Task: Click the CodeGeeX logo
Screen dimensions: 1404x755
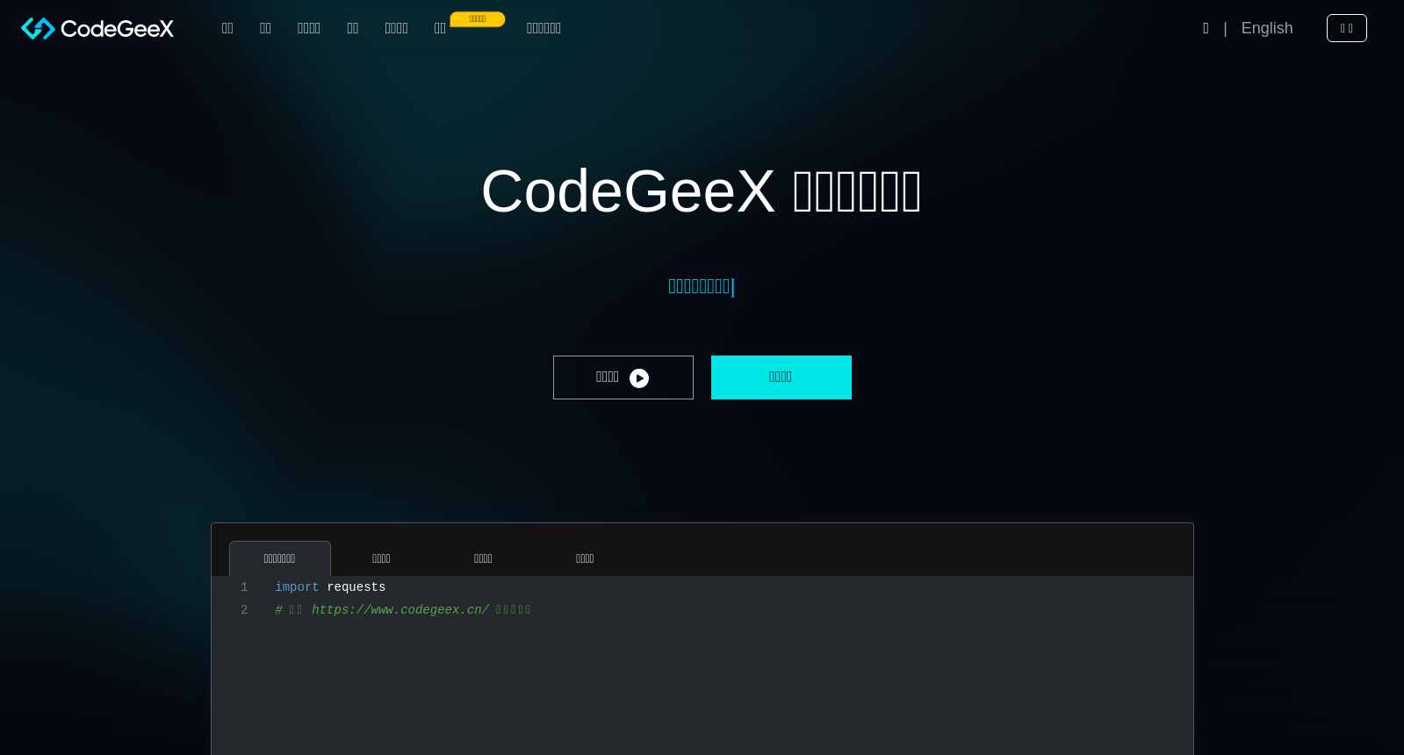Action: pyautogui.click(x=97, y=28)
